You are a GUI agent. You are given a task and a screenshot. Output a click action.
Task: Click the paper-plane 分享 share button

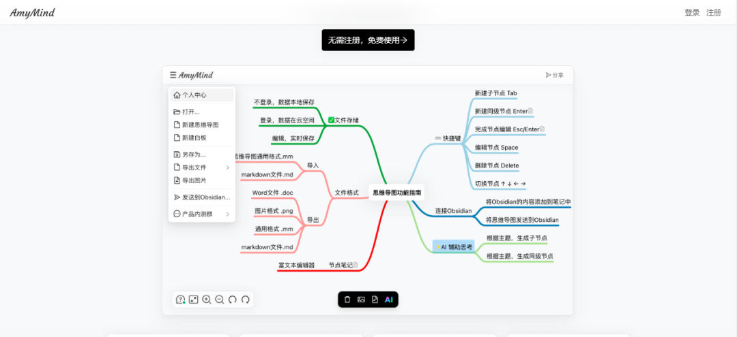(x=554, y=75)
